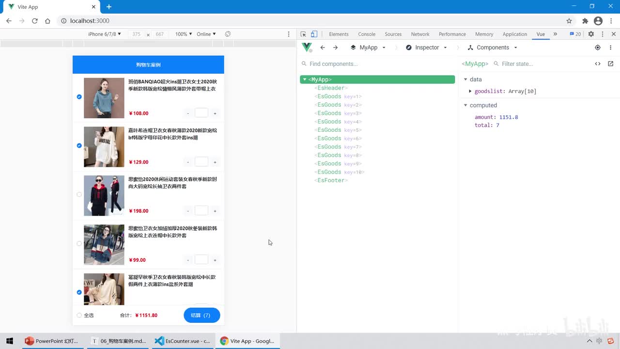This screenshot has width=620, height=349.
Task: Go to browser home page
Action: click(x=47, y=21)
